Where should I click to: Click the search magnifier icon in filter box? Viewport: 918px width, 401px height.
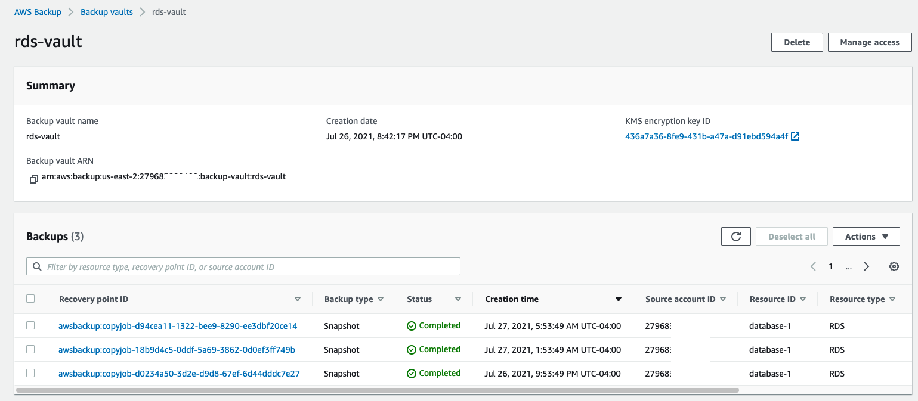coord(38,267)
